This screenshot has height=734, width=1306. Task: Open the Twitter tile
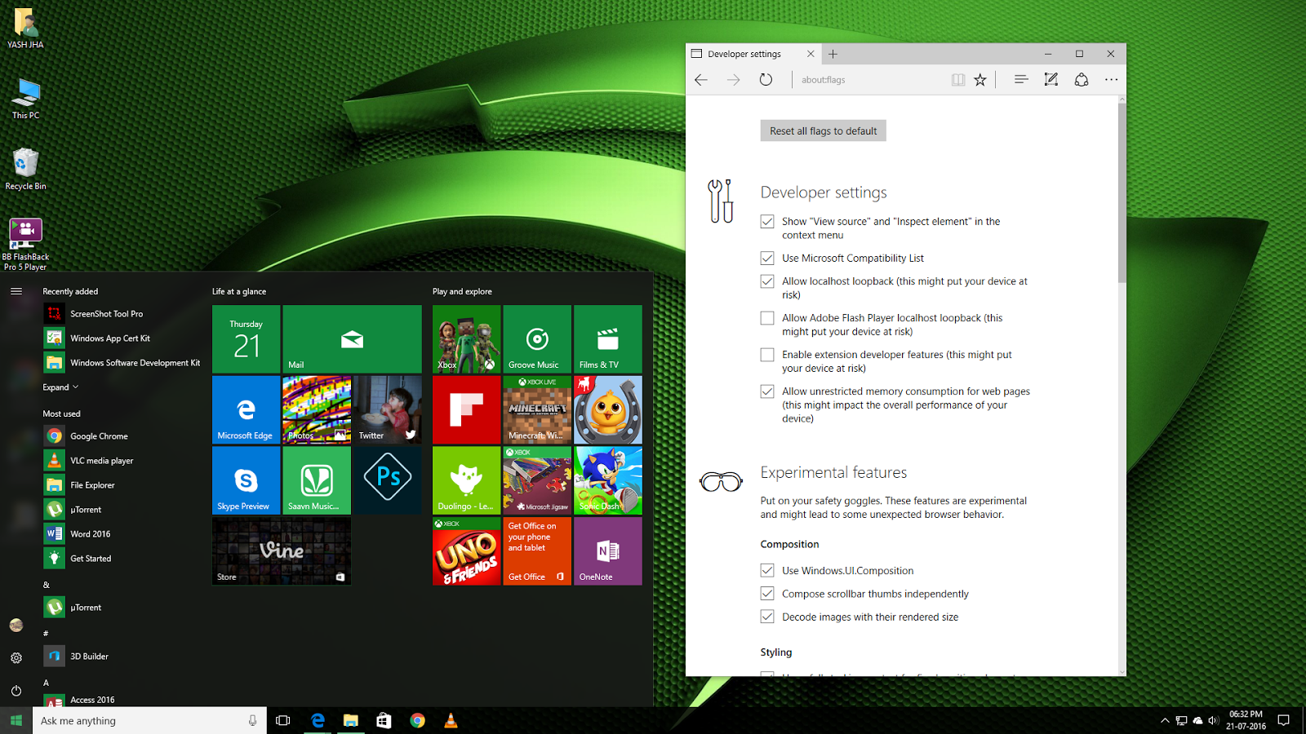tap(388, 410)
